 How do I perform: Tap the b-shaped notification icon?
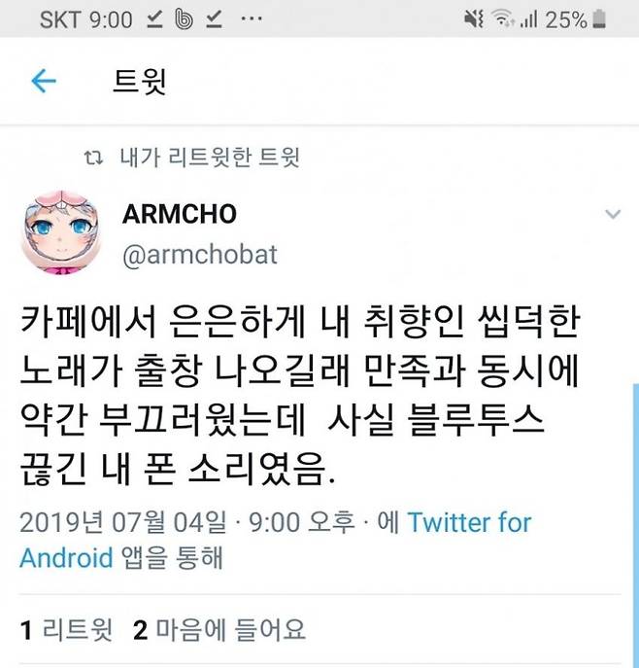click(x=184, y=19)
